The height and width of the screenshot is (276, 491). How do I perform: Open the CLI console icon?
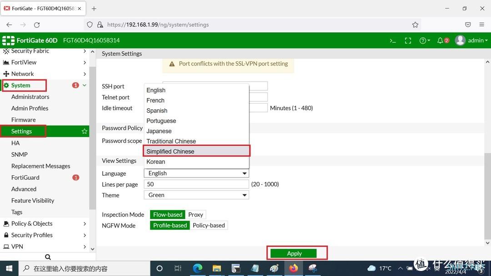393,40
